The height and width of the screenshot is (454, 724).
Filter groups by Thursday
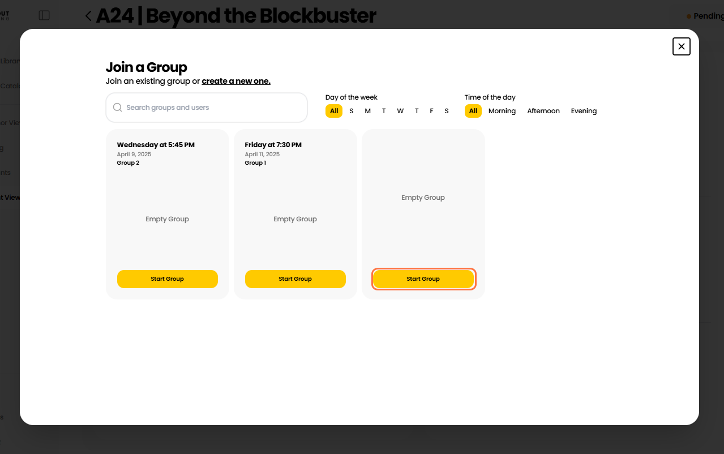coord(417,111)
